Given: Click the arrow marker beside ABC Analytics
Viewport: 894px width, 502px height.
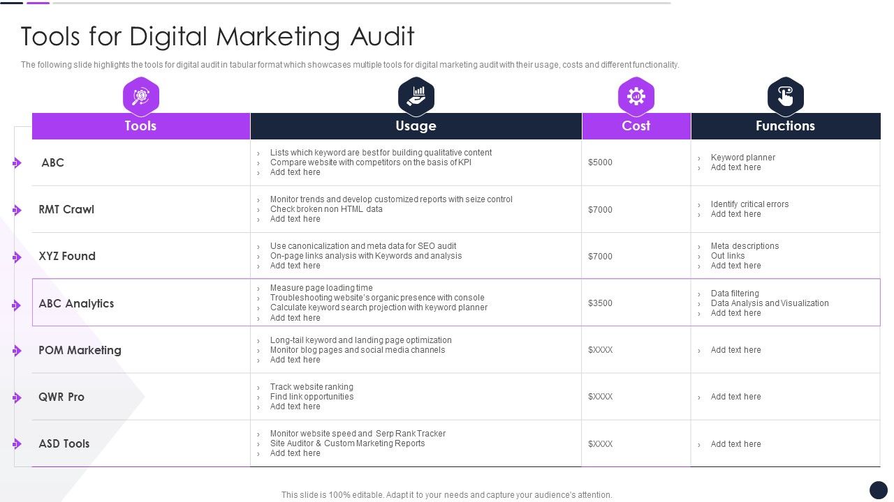Looking at the screenshot, I should (17, 305).
